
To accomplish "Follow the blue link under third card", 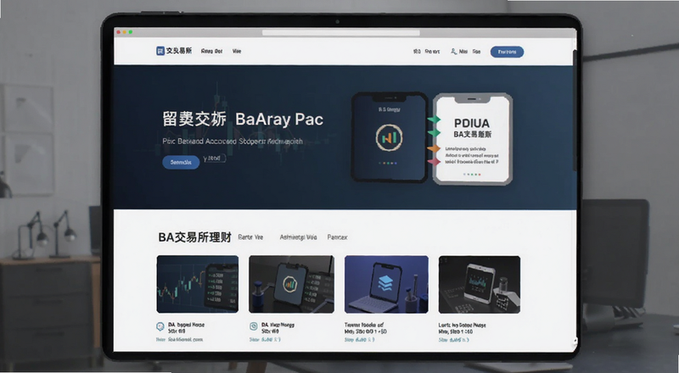I will (x=360, y=340).
